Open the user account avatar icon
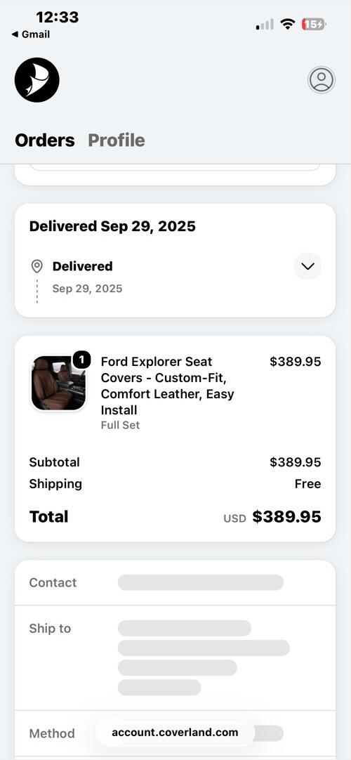 point(322,80)
